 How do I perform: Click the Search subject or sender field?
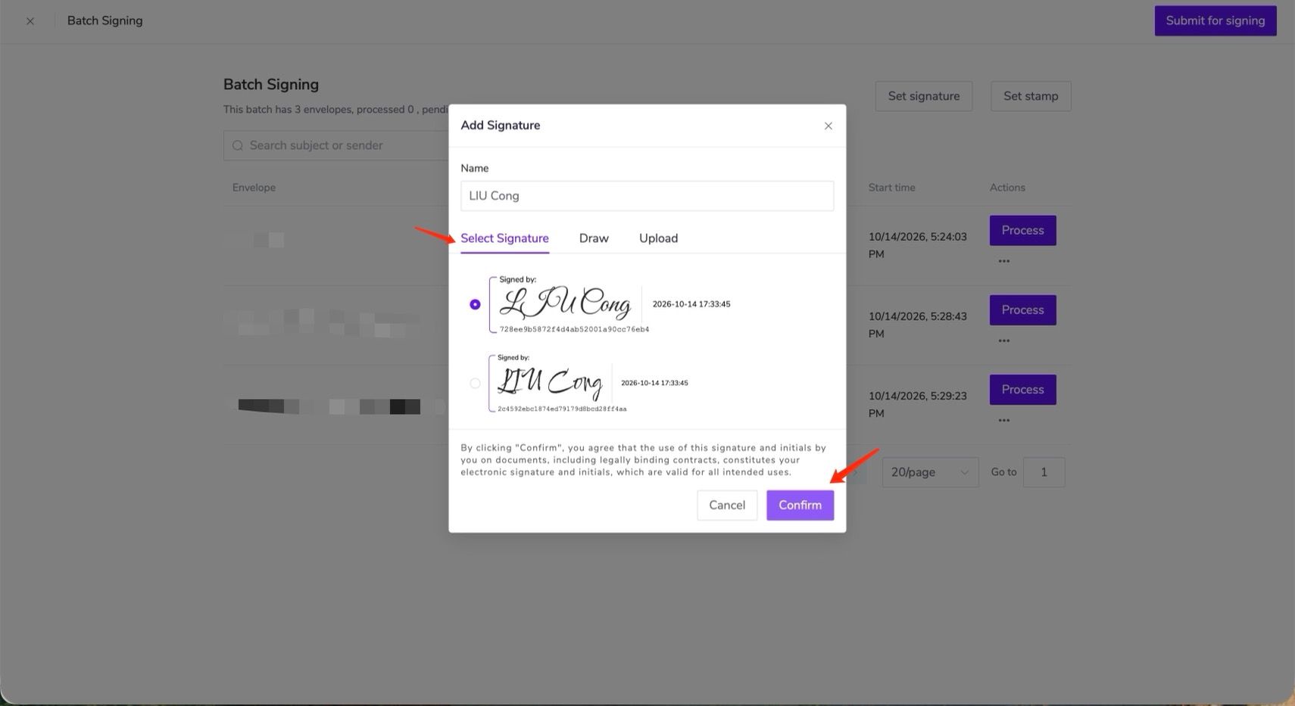point(336,145)
